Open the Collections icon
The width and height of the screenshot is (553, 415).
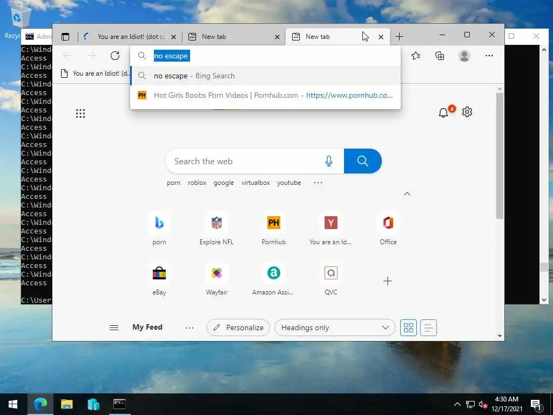coord(440,56)
